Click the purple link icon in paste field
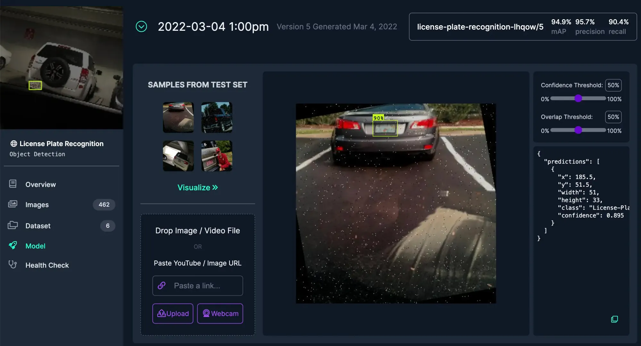 pyautogui.click(x=162, y=285)
